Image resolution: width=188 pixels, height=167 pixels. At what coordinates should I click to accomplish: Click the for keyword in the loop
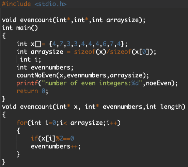coord(22,123)
